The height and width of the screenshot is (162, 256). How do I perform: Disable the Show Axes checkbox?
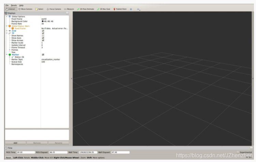click(43, 38)
